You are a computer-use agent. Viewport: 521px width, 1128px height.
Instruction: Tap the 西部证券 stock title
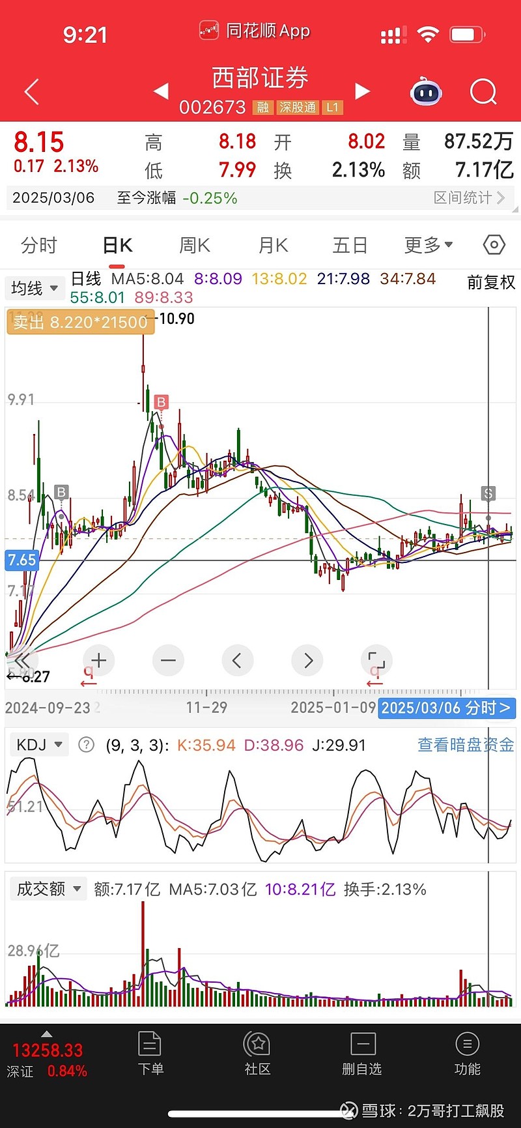(x=260, y=78)
